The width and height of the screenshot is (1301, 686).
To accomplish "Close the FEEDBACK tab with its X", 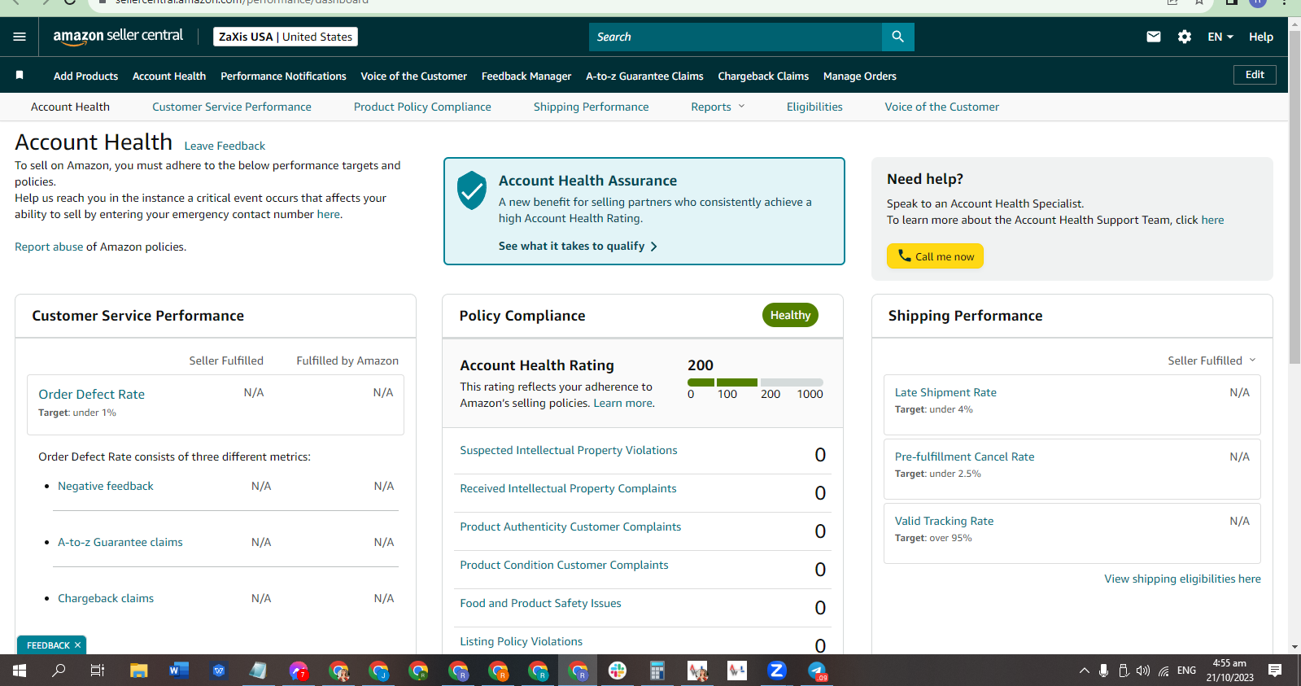I will (77, 645).
